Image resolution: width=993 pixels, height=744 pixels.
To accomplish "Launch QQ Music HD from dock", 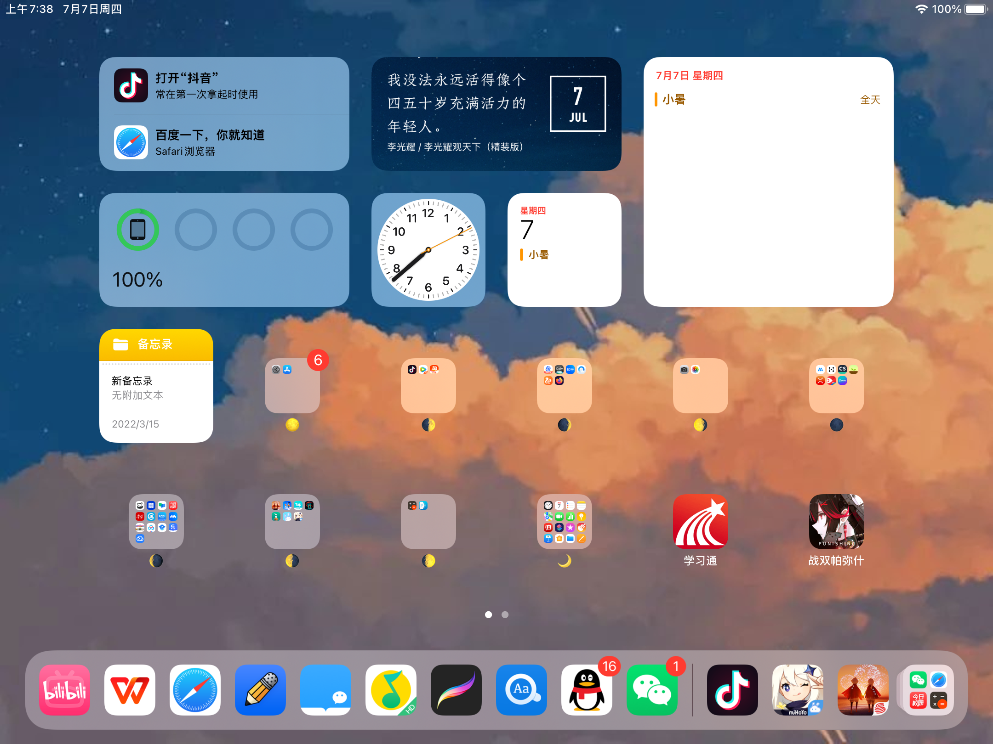I will pyautogui.click(x=391, y=690).
